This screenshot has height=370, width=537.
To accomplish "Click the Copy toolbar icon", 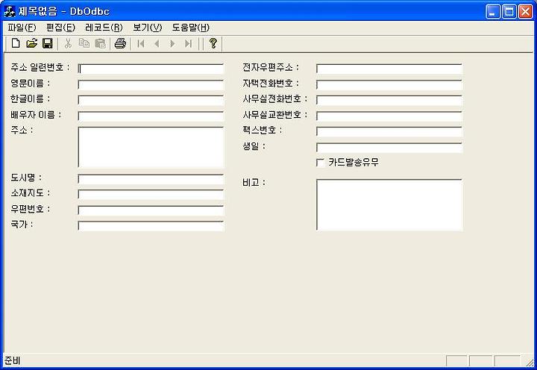I will 84,43.
